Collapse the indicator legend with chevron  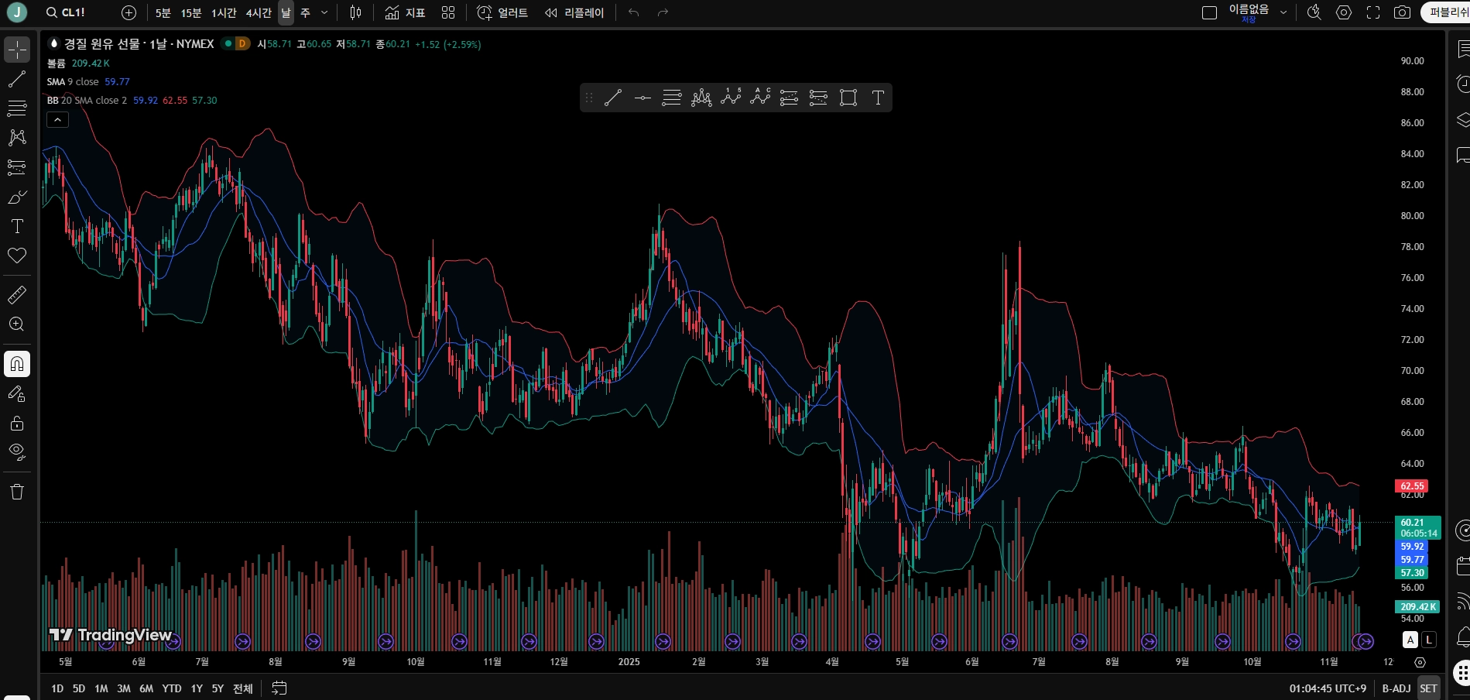point(58,119)
